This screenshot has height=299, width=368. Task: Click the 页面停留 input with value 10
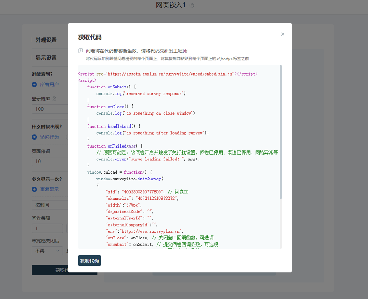point(50,161)
